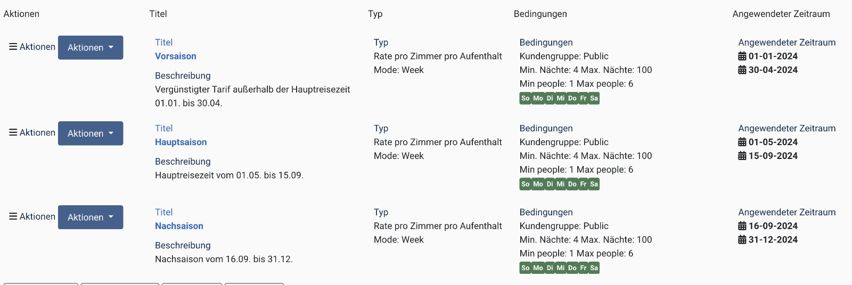Screen dimensions: 852x285
Task: Expand the Aktionen dropdown for Nachsaison
Action: click(91, 217)
